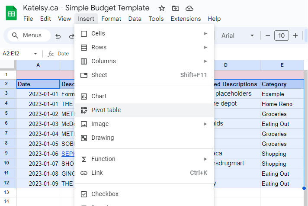Click the Menus search box

coord(29,35)
